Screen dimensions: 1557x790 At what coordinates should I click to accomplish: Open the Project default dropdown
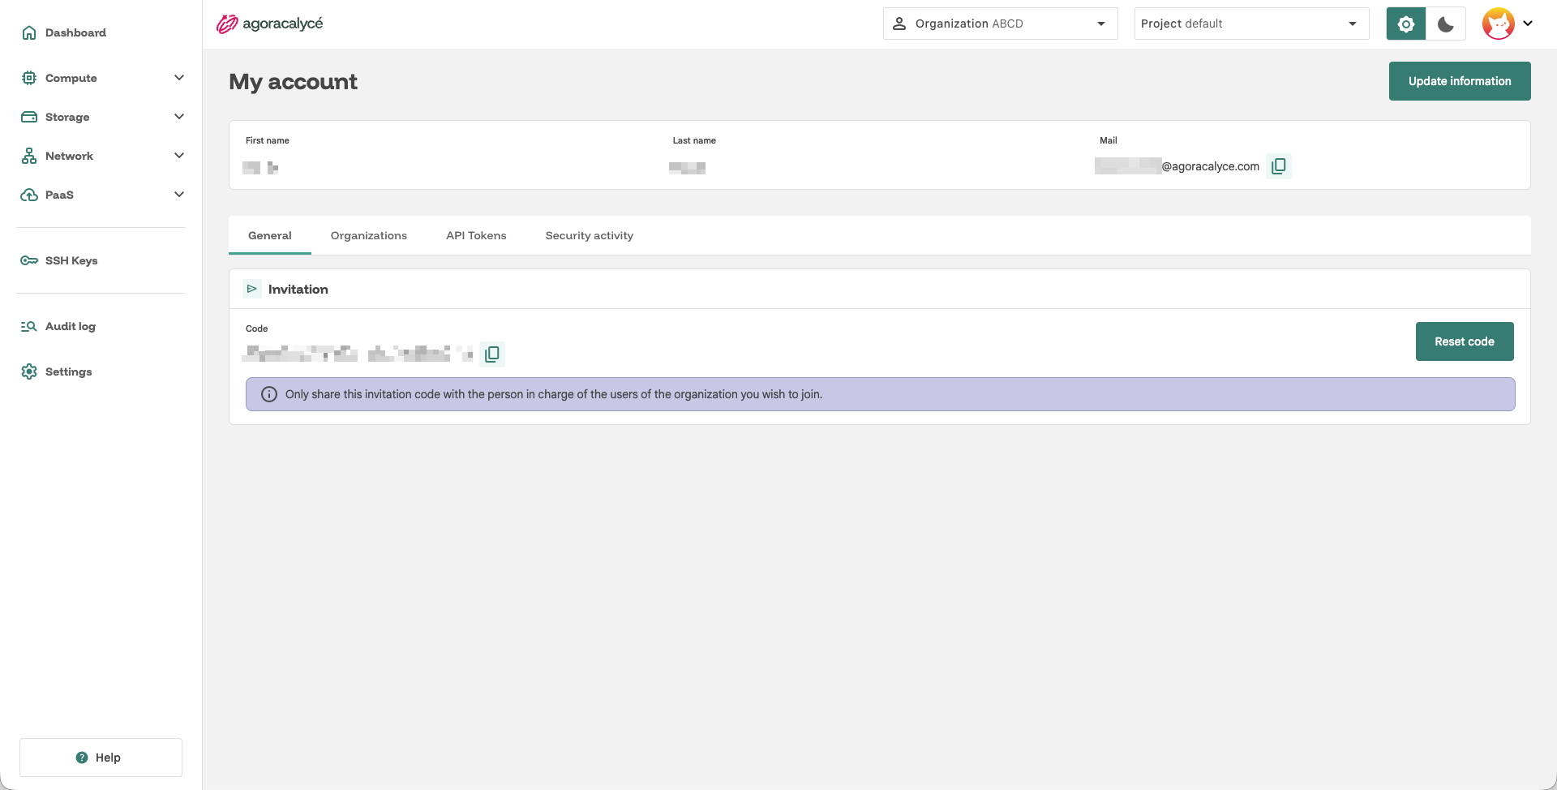point(1251,24)
